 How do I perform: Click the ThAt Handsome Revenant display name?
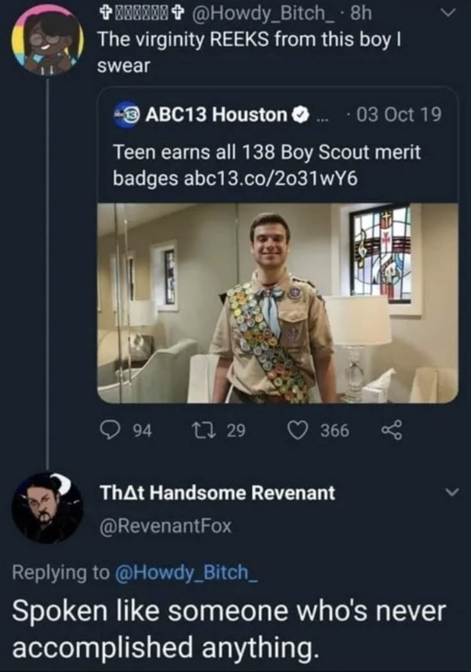(218, 493)
